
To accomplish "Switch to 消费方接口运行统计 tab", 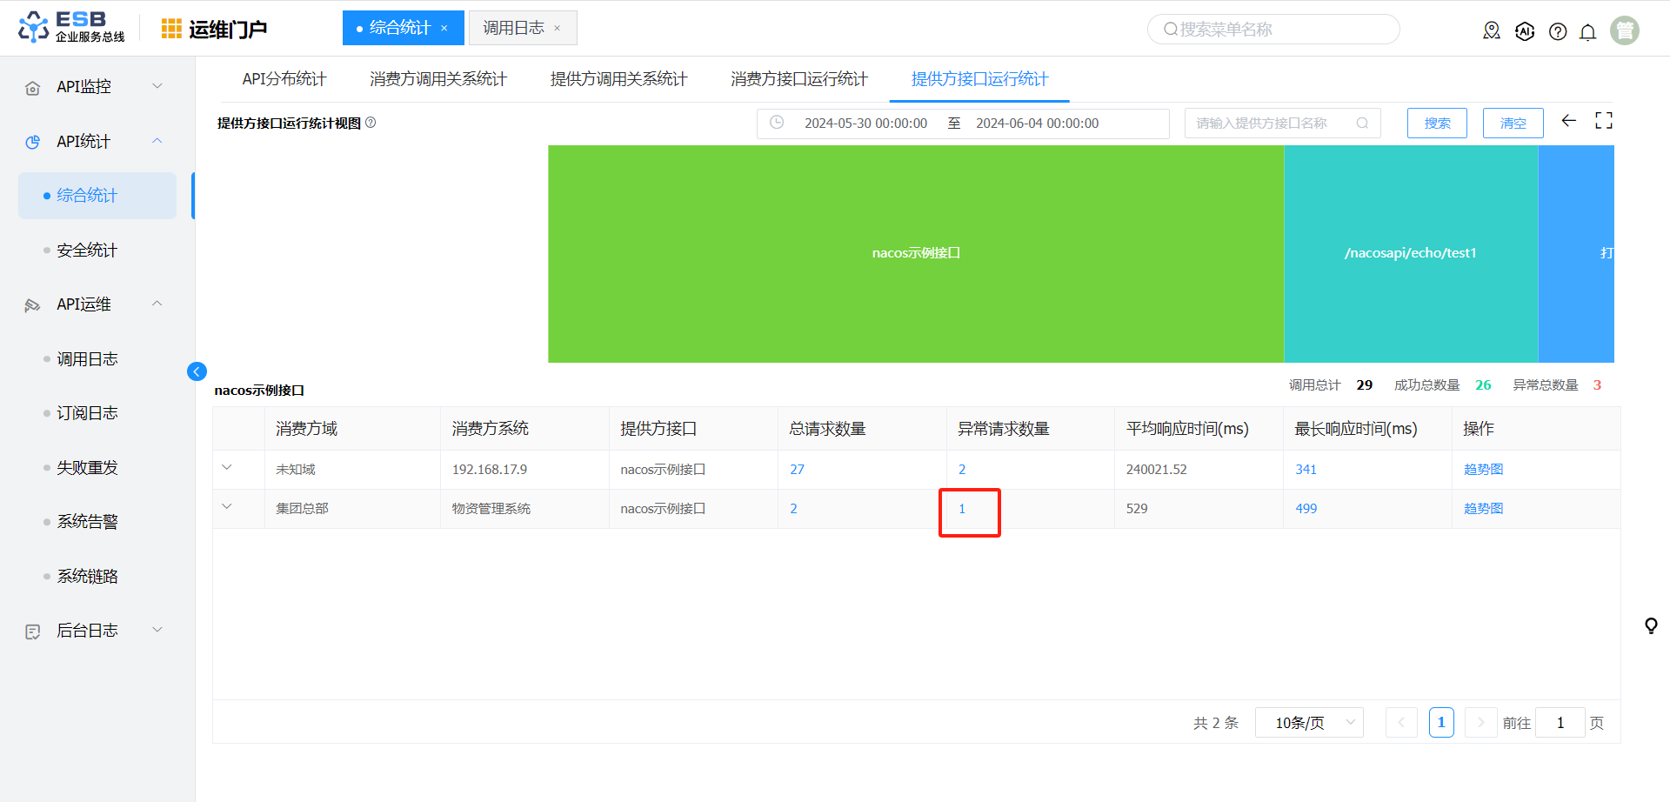I will coord(798,79).
